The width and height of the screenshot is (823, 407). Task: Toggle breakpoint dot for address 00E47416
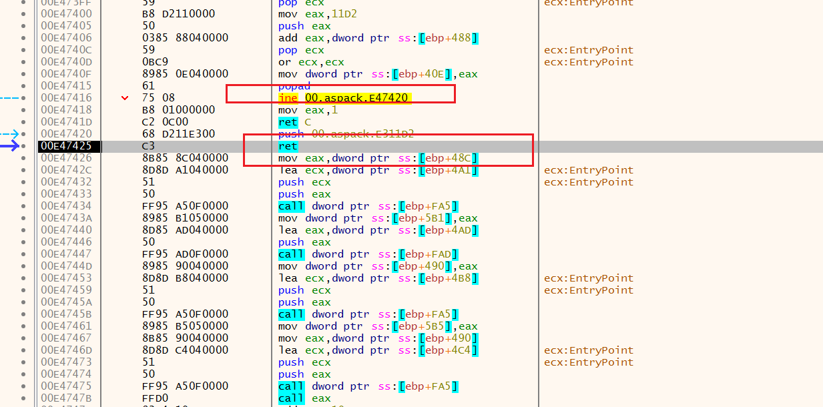pos(25,98)
